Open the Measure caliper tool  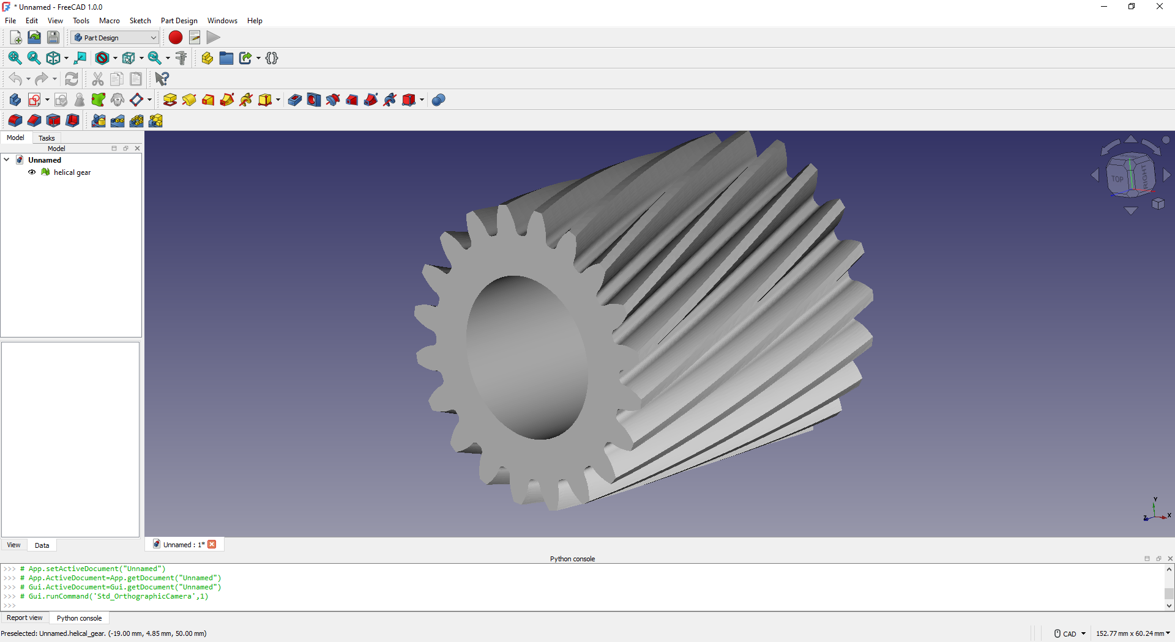[x=181, y=58]
